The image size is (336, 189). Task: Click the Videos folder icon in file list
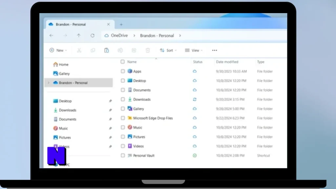(x=130, y=146)
